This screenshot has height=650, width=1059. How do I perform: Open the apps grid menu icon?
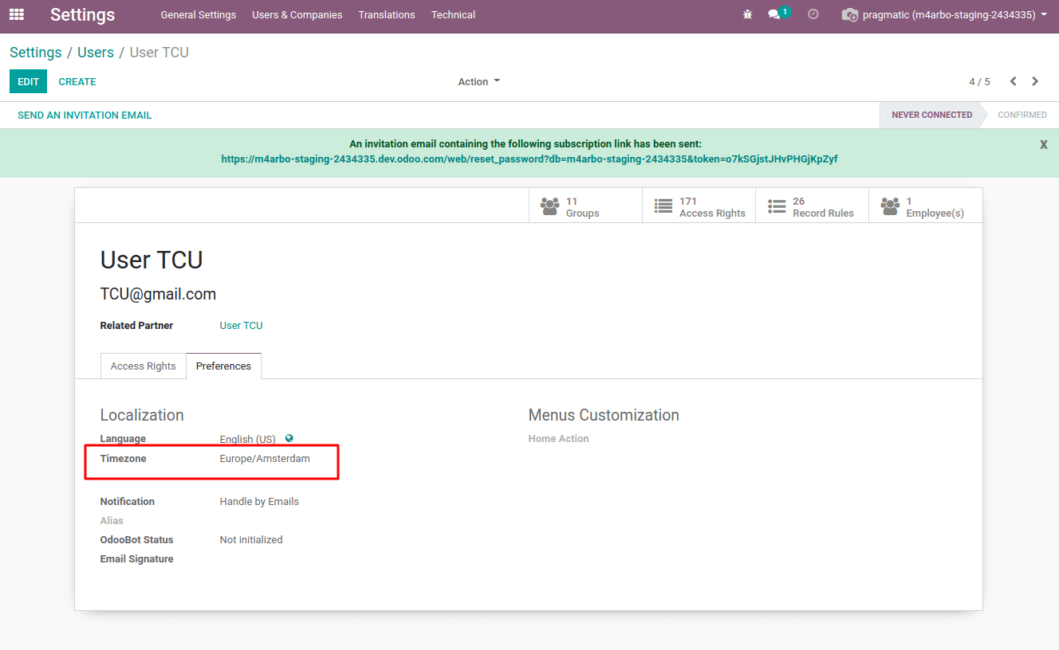click(17, 14)
